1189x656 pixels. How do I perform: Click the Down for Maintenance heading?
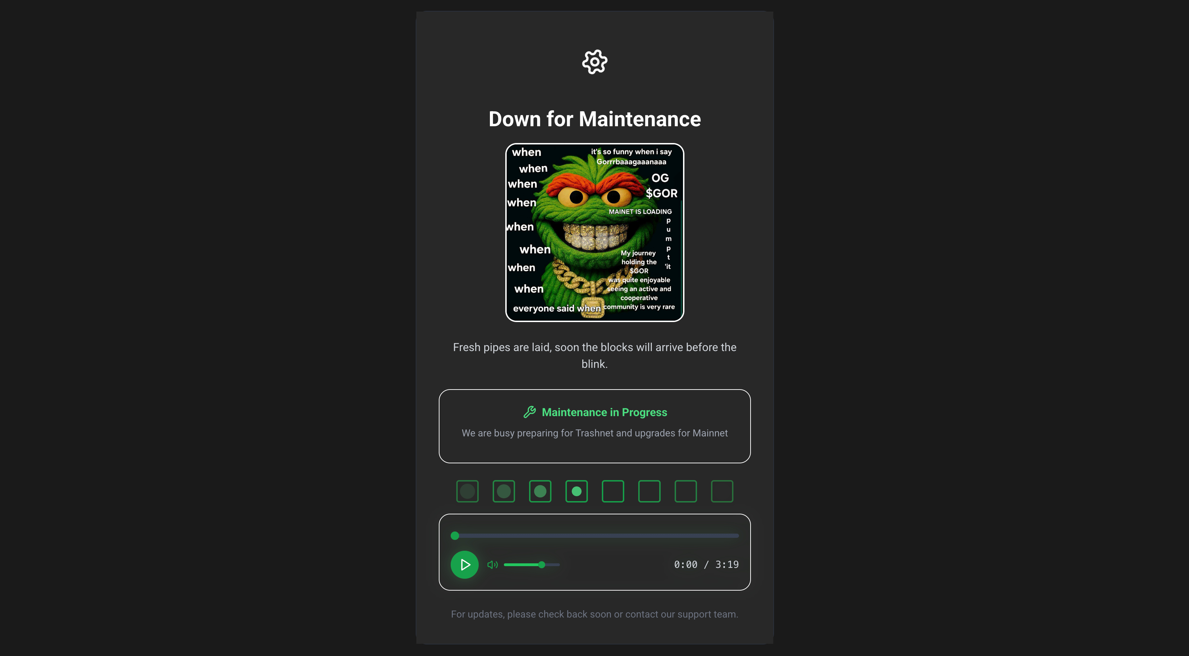point(594,119)
